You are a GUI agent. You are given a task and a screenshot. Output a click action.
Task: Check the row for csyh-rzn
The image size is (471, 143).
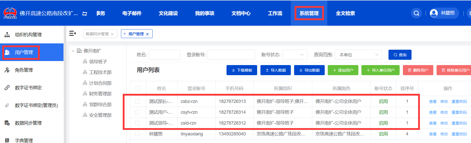click(x=137, y=112)
